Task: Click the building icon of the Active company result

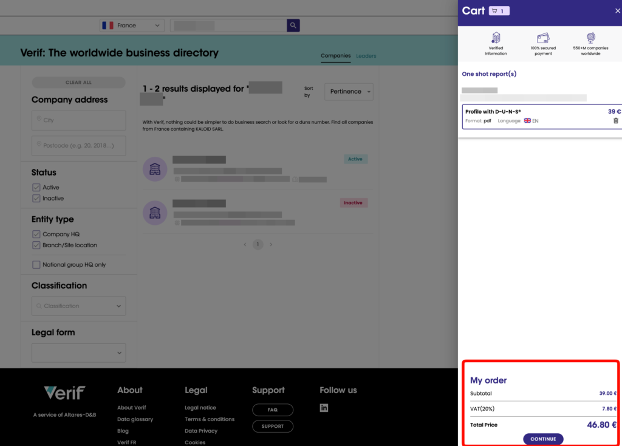Action: [x=155, y=170]
